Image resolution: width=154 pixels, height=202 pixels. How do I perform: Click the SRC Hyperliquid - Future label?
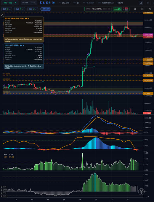110,3
